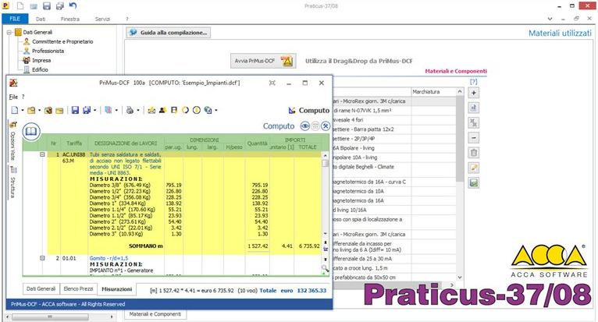
Task: Click the save-as multiple floppy icon in PriMus toolbar
Action: tap(87, 110)
